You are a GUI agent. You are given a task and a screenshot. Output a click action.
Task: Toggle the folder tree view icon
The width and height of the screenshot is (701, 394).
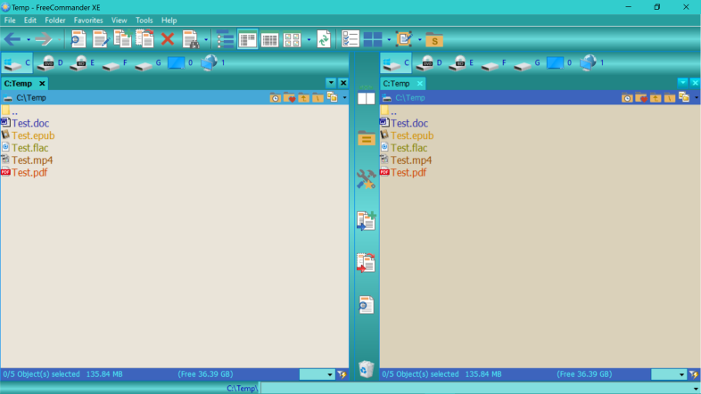tap(225, 39)
